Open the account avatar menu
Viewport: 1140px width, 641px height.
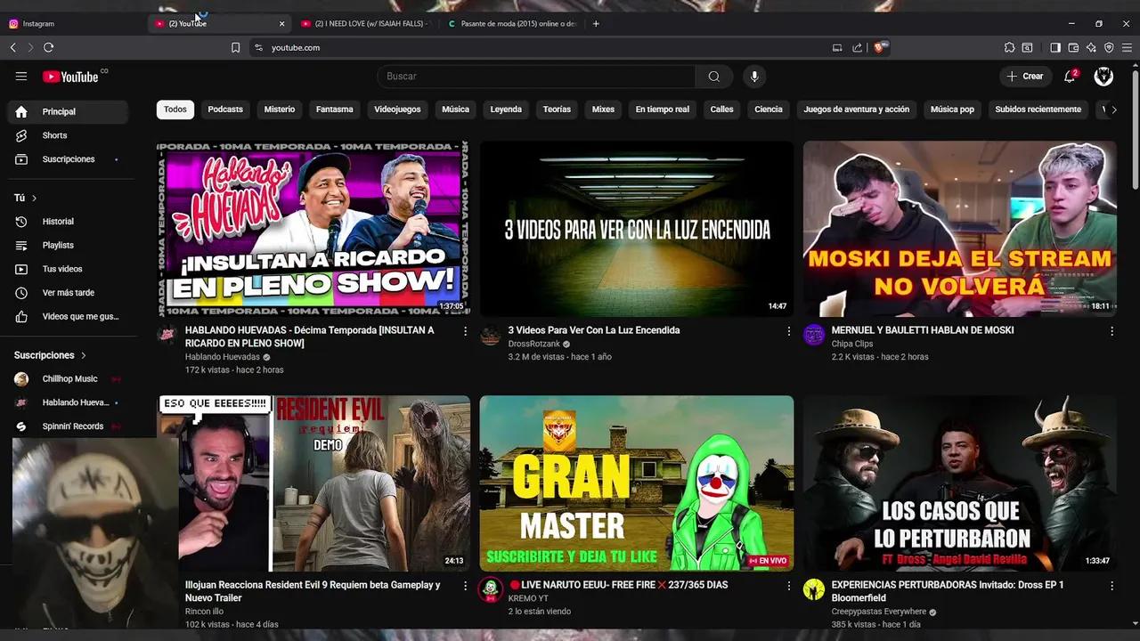[1103, 77]
